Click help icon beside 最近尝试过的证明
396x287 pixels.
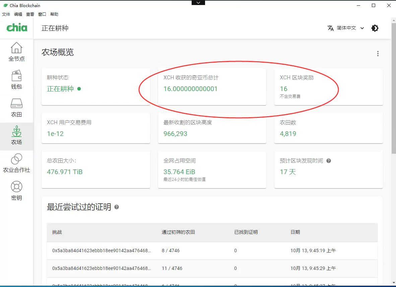tap(117, 207)
